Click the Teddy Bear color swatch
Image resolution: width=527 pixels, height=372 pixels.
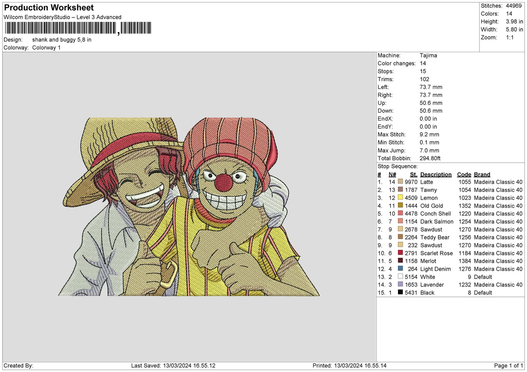(x=400, y=237)
